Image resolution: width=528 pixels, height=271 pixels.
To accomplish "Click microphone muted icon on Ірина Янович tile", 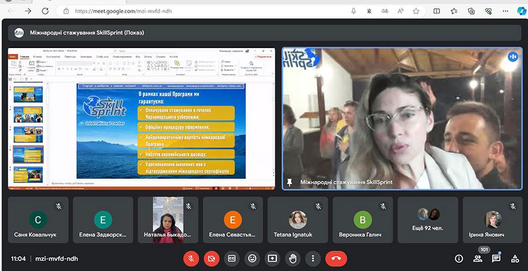I will (x=513, y=206).
